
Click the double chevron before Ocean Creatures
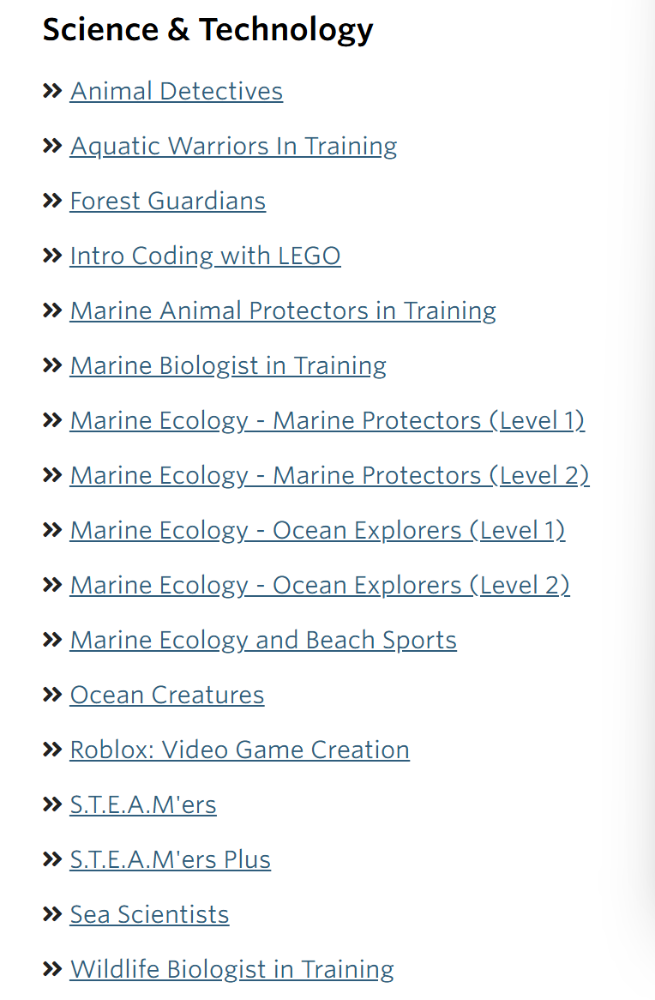pyautogui.click(x=52, y=695)
